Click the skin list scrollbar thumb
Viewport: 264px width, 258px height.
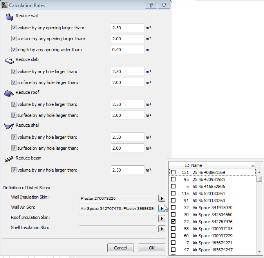tap(259, 179)
